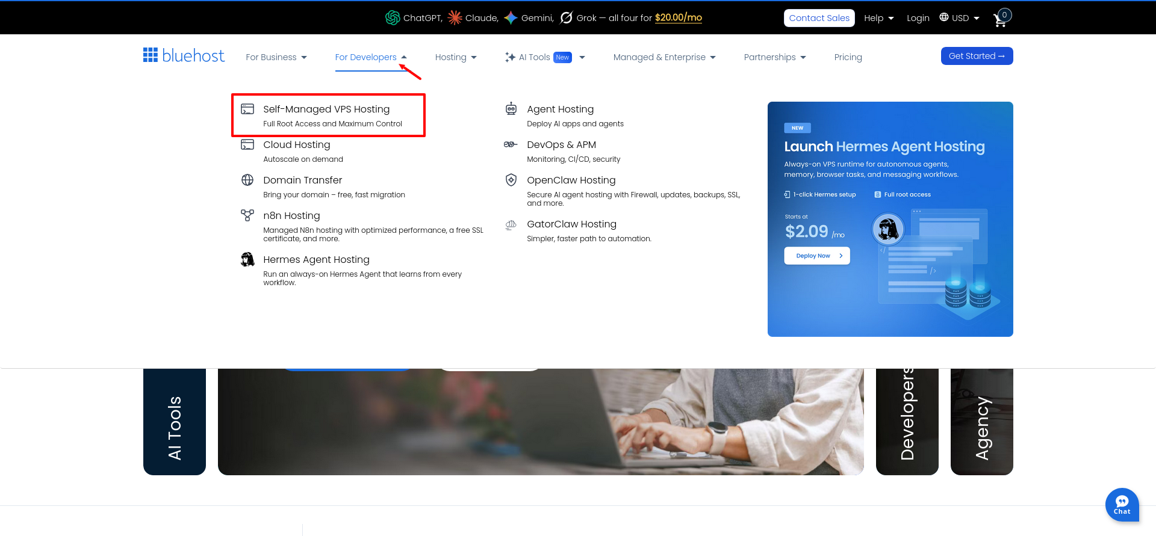Click 'Deploy AI apps and agents' description
Viewport: 1156px width, 536px height.
pyautogui.click(x=575, y=124)
